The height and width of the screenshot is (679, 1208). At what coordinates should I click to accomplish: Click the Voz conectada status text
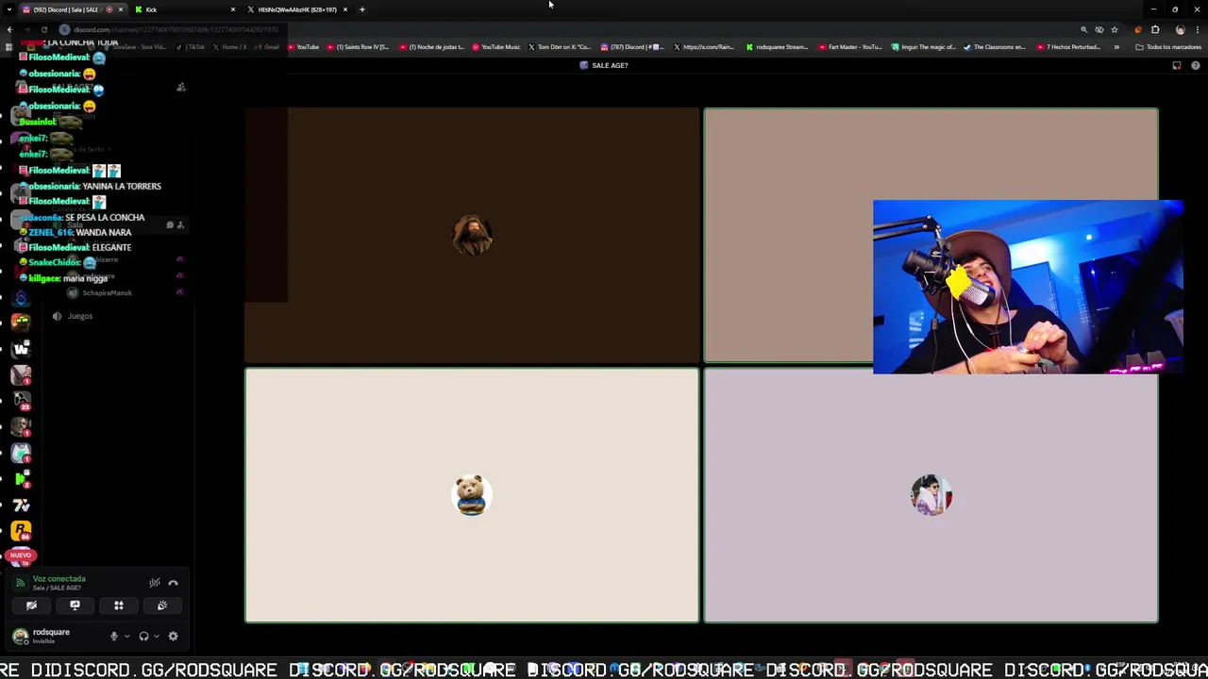tap(59, 579)
